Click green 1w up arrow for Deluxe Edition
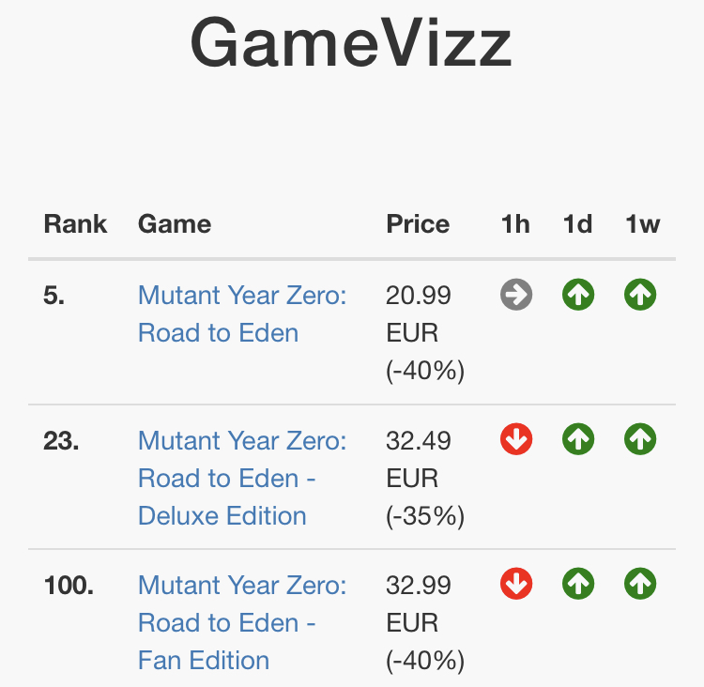Viewport: 704px width, 687px height. click(640, 439)
